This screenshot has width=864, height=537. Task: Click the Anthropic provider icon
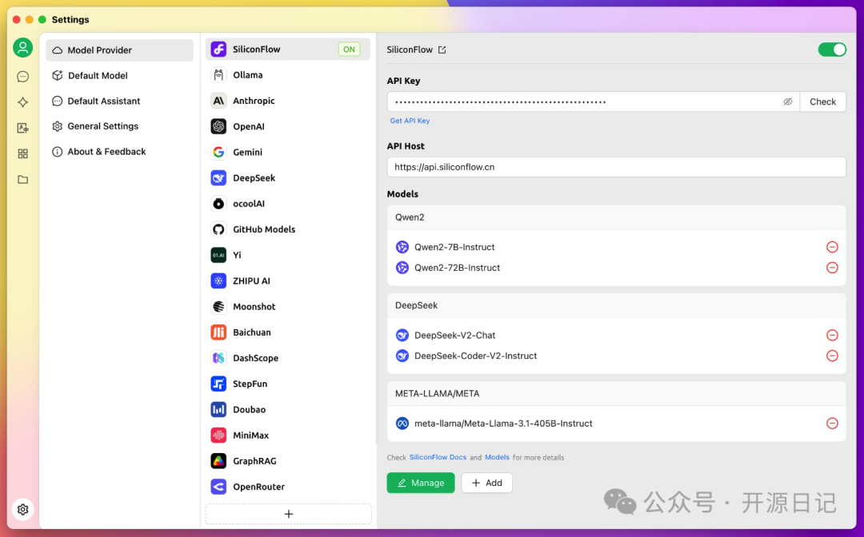pos(218,101)
